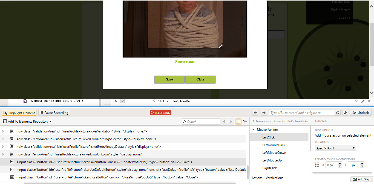Click the browser forward arrow icon
This screenshot has width=374, height=185.
pyautogui.click(x=264, y=113)
